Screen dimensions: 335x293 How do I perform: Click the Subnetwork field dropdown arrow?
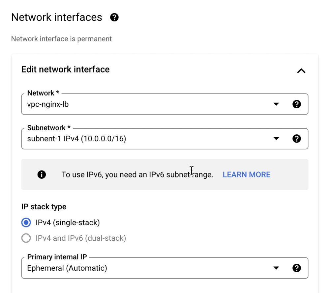pos(276,139)
